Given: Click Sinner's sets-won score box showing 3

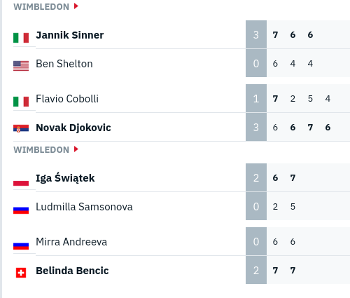Looking at the screenshot, I should pyautogui.click(x=256, y=34).
